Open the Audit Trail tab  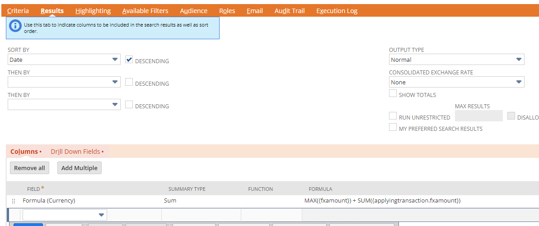coord(290,11)
